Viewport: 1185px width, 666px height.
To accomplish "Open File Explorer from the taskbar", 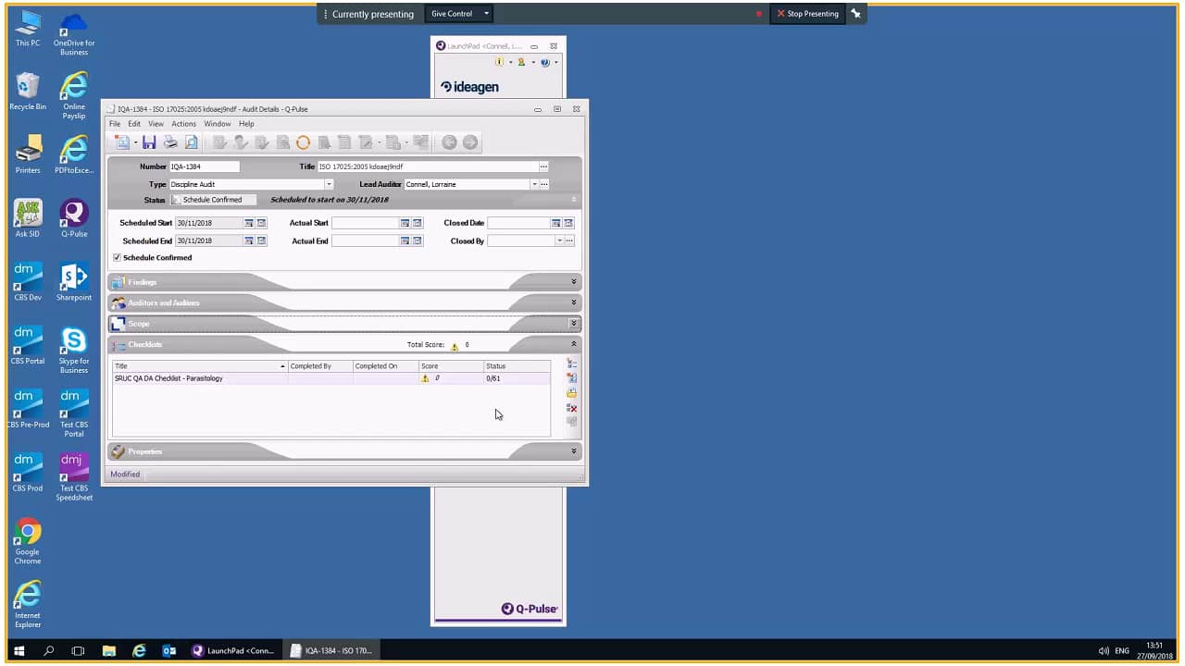I will pos(108,650).
